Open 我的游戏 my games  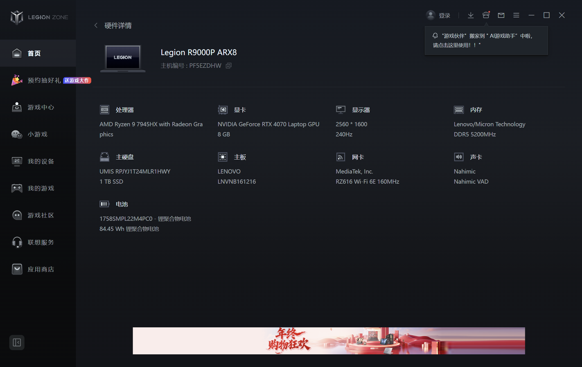coord(40,188)
